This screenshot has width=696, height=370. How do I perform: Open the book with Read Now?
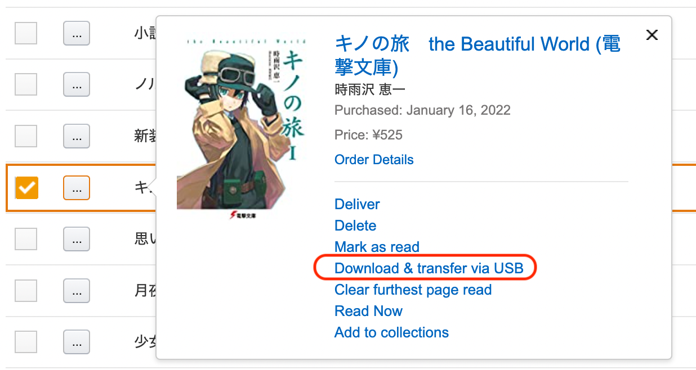(x=368, y=311)
